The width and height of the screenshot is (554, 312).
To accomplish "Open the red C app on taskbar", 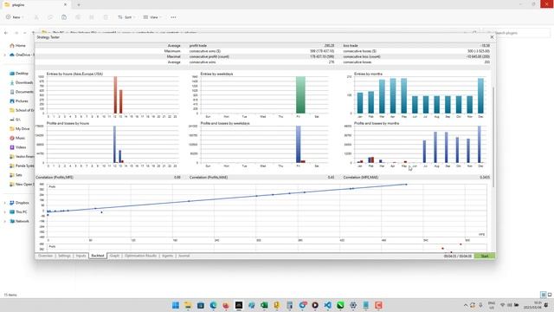I will pyautogui.click(x=378, y=305).
